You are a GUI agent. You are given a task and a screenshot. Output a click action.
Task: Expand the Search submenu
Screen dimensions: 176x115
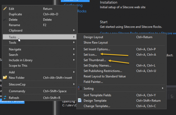point(40,55)
